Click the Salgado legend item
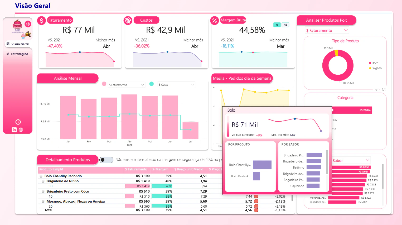 (375, 68)
